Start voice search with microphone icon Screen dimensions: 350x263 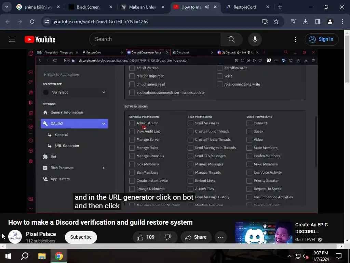point(255,39)
